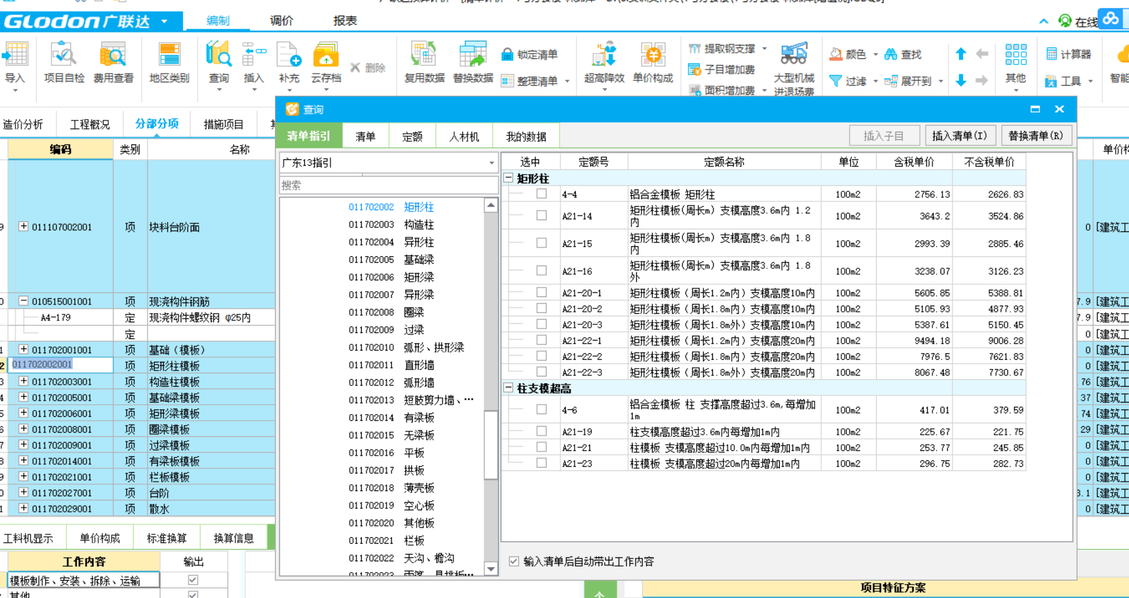Click the 超高降效 icon

604,55
